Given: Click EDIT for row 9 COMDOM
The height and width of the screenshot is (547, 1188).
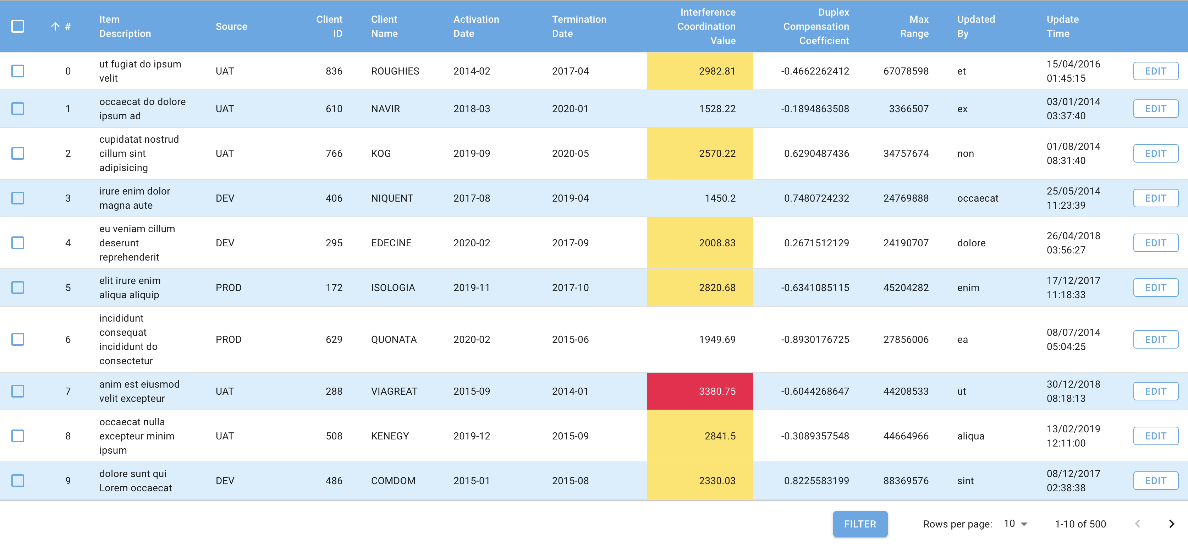Looking at the screenshot, I should (x=1155, y=481).
